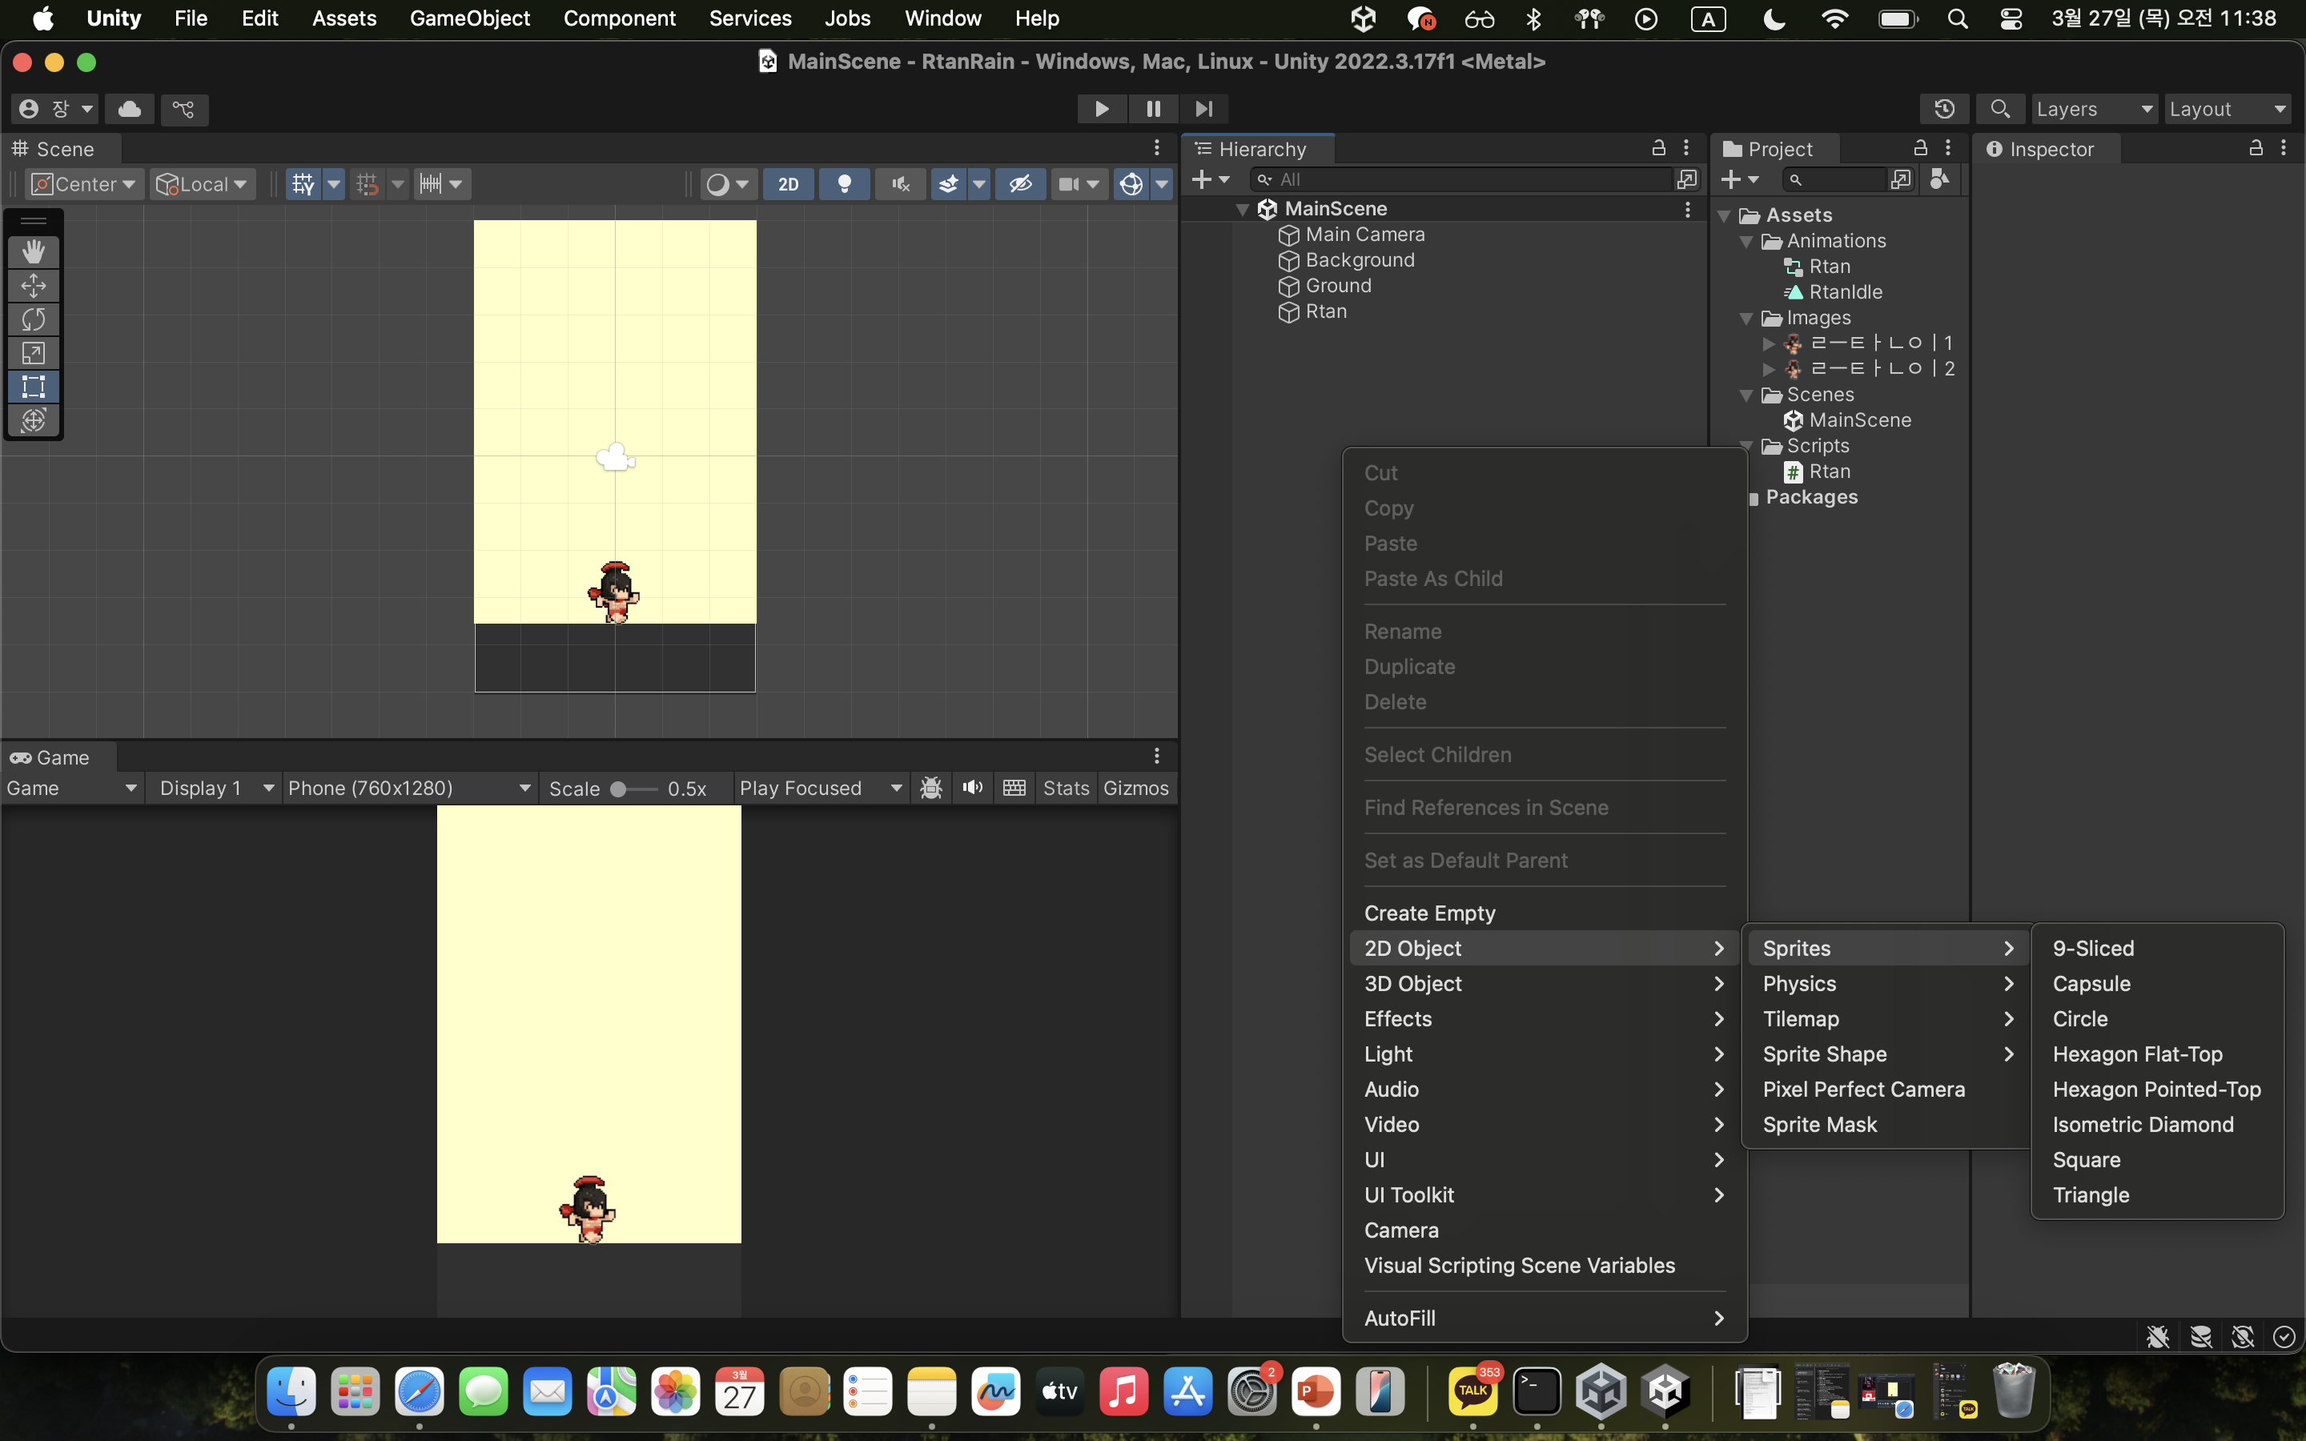This screenshot has height=1441, width=2306.
Task: Select the Rotate tool
Action: click(34, 319)
